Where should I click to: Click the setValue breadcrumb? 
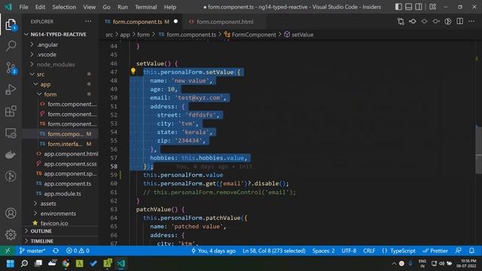[303, 35]
